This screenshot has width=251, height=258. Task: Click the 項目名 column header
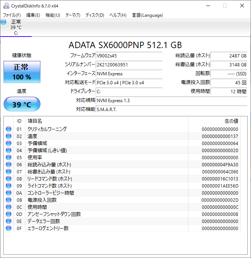pos(107,121)
